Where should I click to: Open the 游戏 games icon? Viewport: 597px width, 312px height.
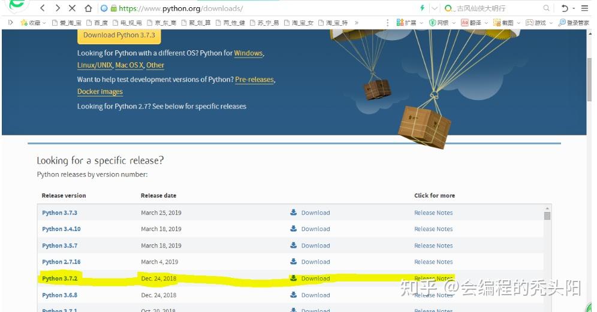(x=536, y=23)
